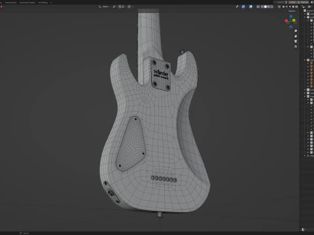
Task: Open snapping options grid dropdown
Action: [x=124, y=7]
